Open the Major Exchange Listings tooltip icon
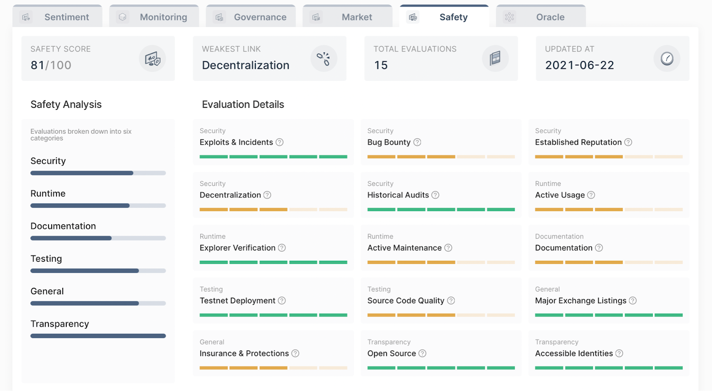712x391 pixels. (x=633, y=301)
